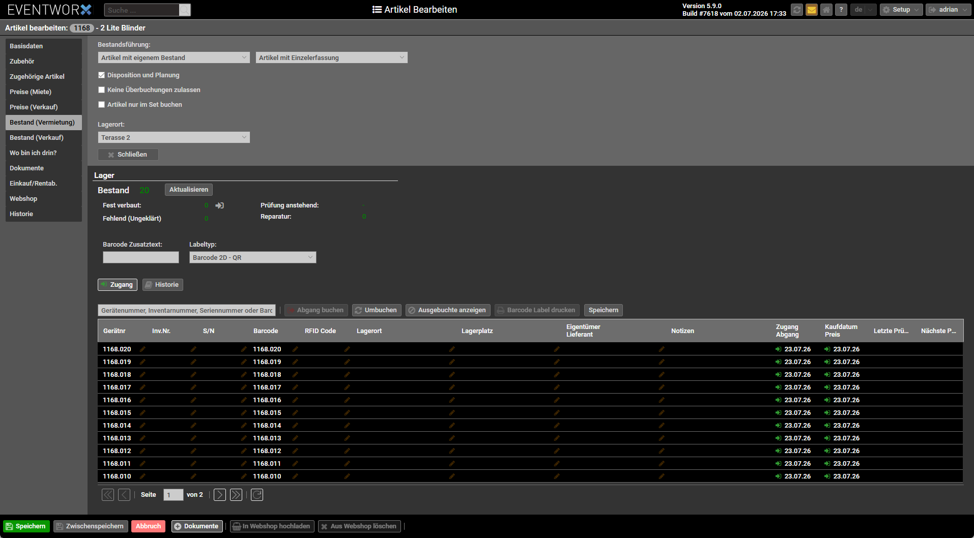Edit Inv.Nr. pencil in row 1168.017
Screen dimensions: 974x538
193,387
